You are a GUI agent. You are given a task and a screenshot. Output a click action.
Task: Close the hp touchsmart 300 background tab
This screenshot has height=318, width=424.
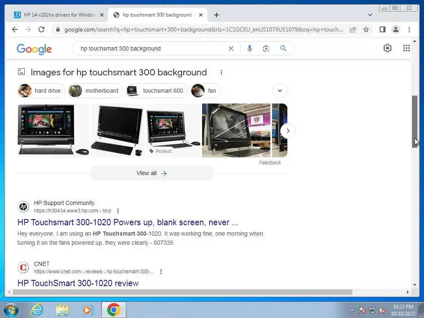tap(201, 15)
